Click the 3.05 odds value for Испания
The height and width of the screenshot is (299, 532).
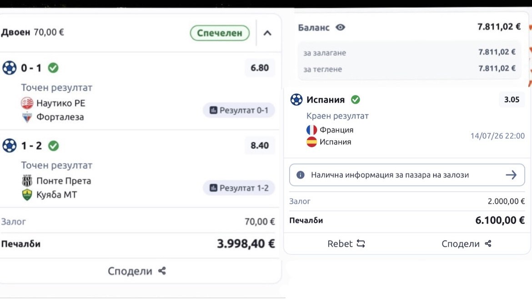point(512,100)
